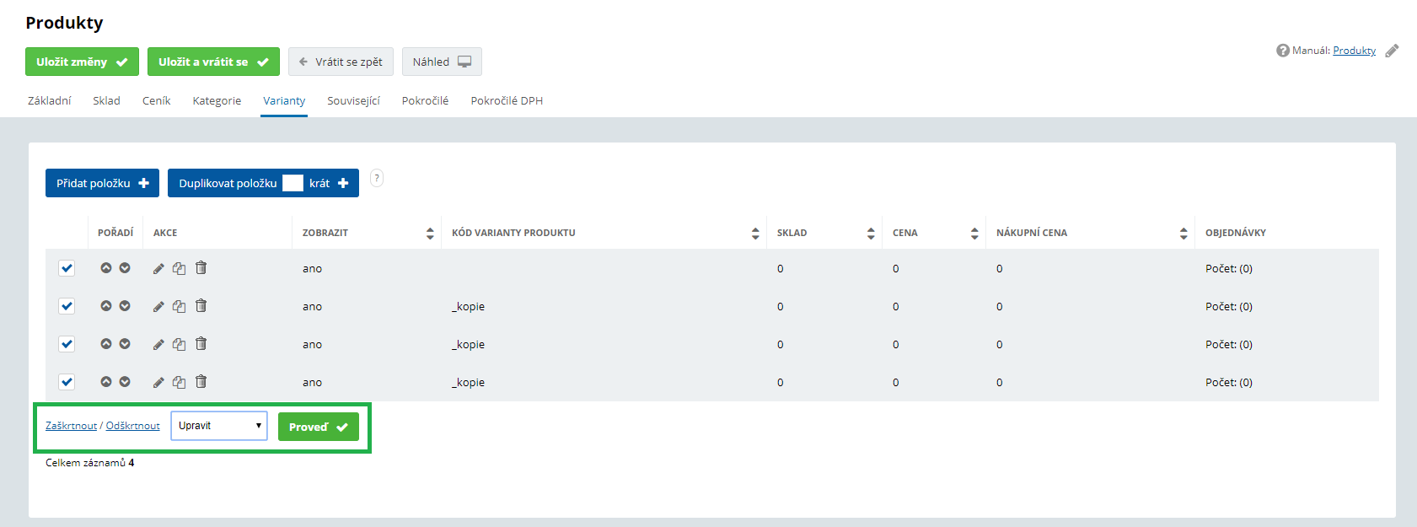
Task: Delete the first variant row
Action: [x=201, y=267]
